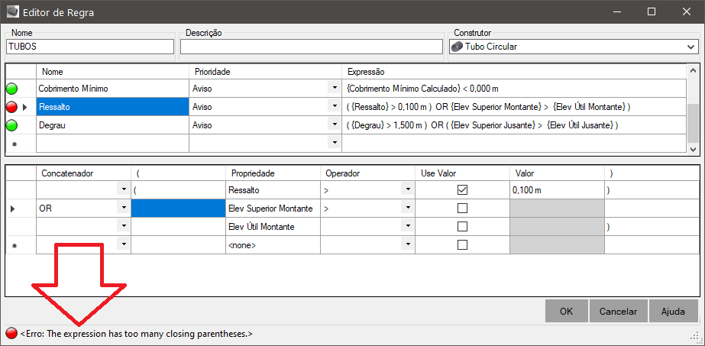This screenshot has height=346, width=705.
Task: Click new rule row Nome cell
Action: pyautogui.click(x=112, y=144)
